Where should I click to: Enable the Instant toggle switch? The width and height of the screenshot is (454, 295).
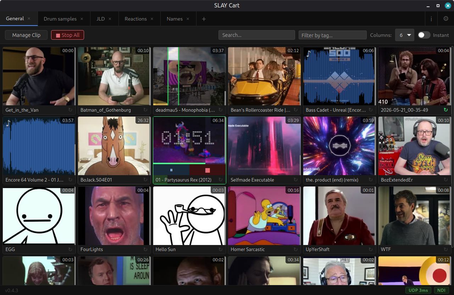click(x=424, y=35)
